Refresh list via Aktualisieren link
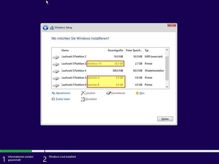219x164 pixels. (63, 93)
